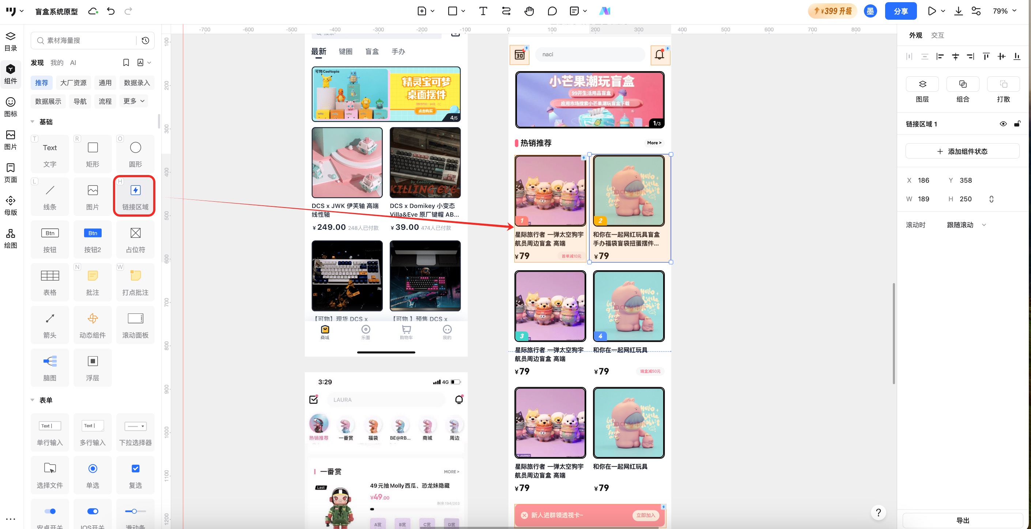Screen dimensions: 1031x529
Task: Toggle visibility eye of 链接区域 1
Action: (x=1003, y=124)
